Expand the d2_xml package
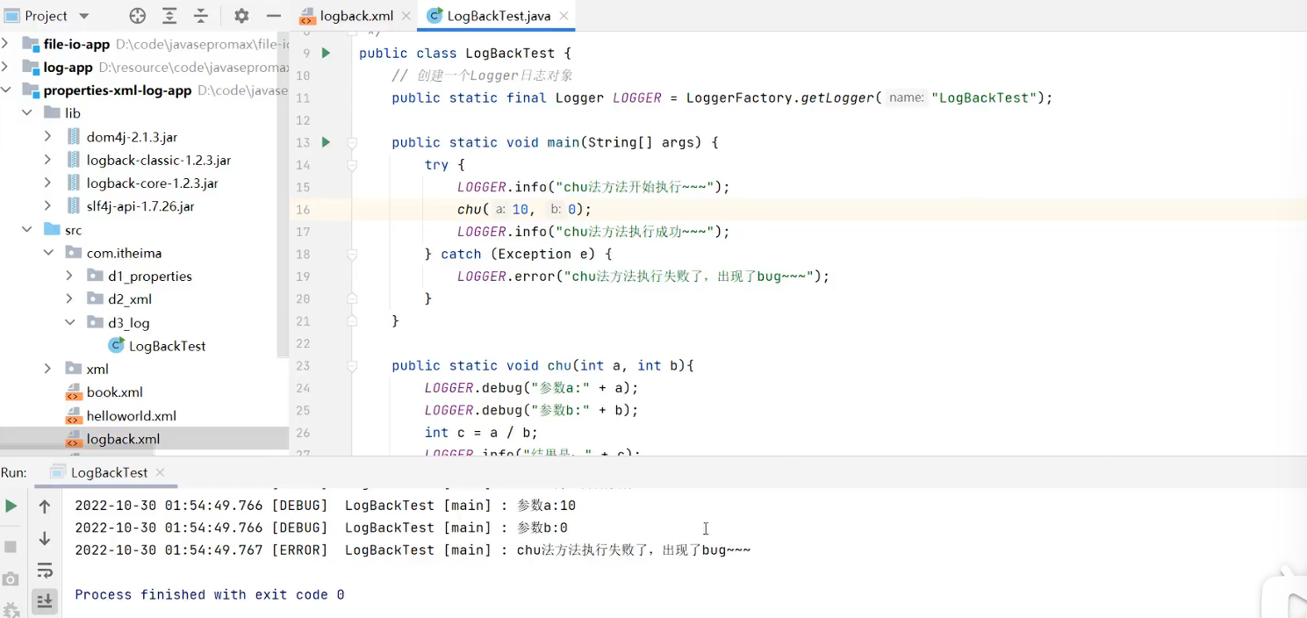1307x618 pixels. pos(69,299)
